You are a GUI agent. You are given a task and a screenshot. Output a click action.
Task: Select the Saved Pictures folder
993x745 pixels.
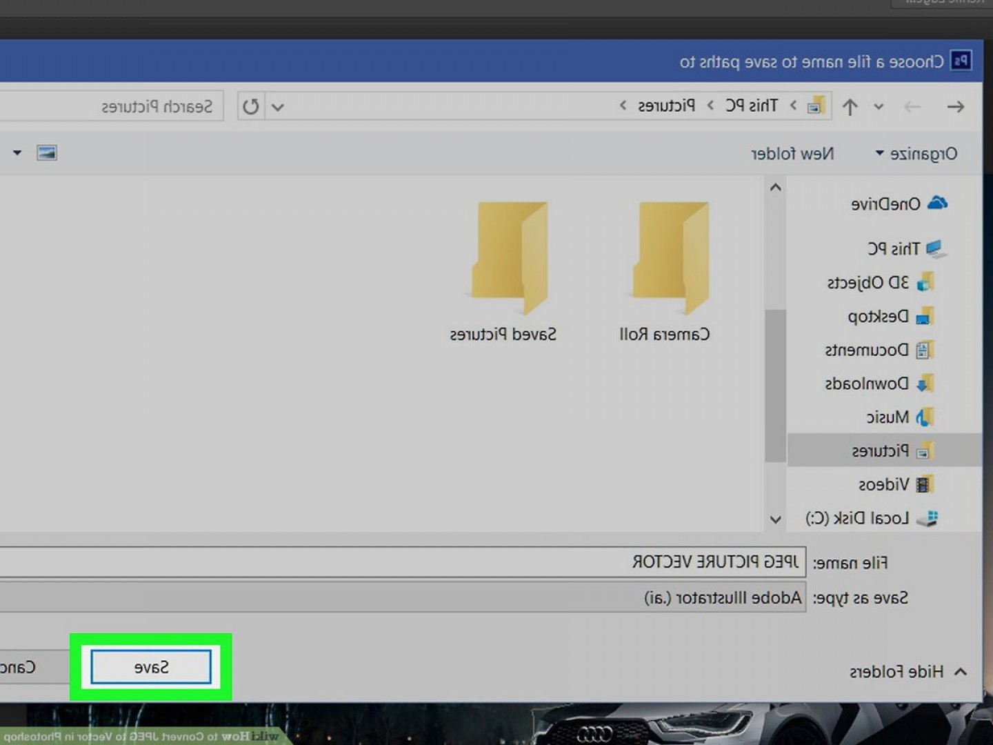(x=504, y=272)
